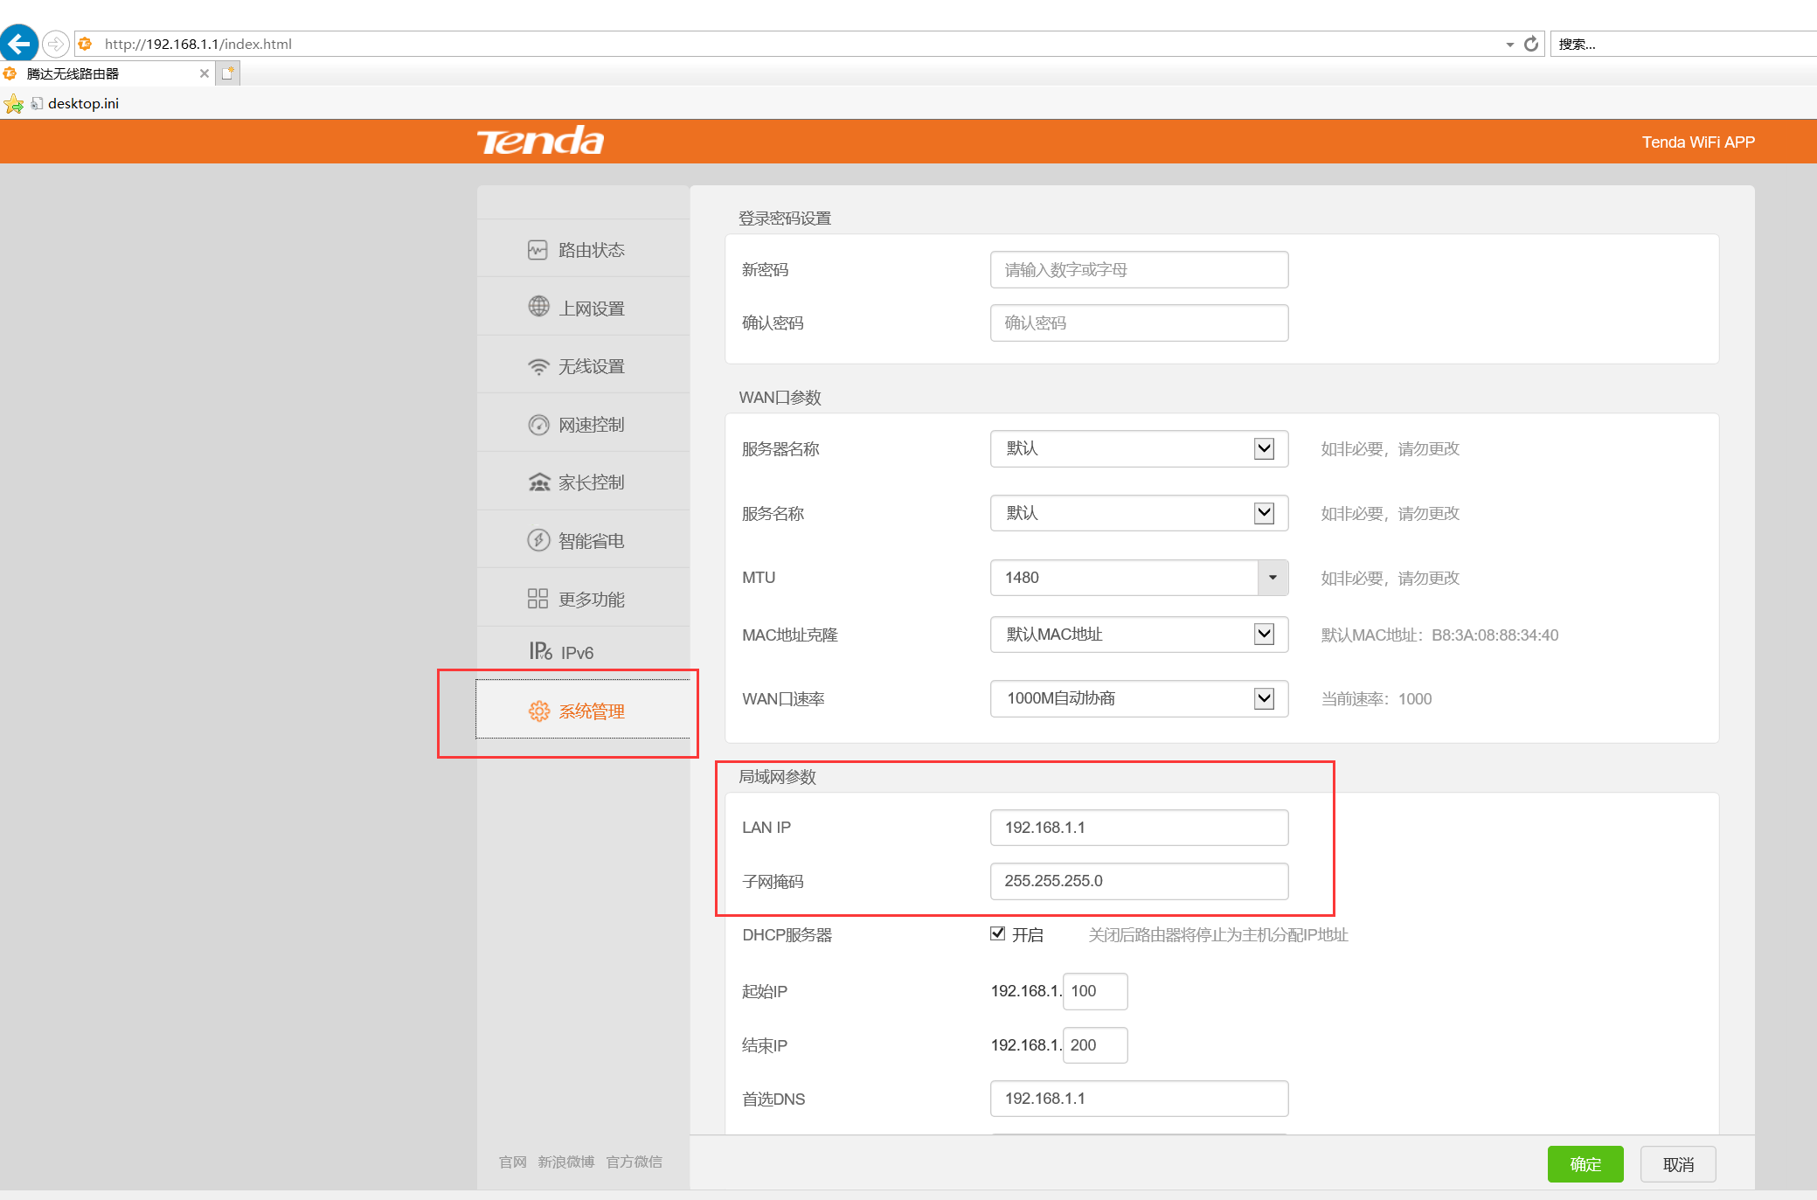Click the 更多功能 grid icon
The width and height of the screenshot is (1817, 1200).
pyautogui.click(x=537, y=599)
